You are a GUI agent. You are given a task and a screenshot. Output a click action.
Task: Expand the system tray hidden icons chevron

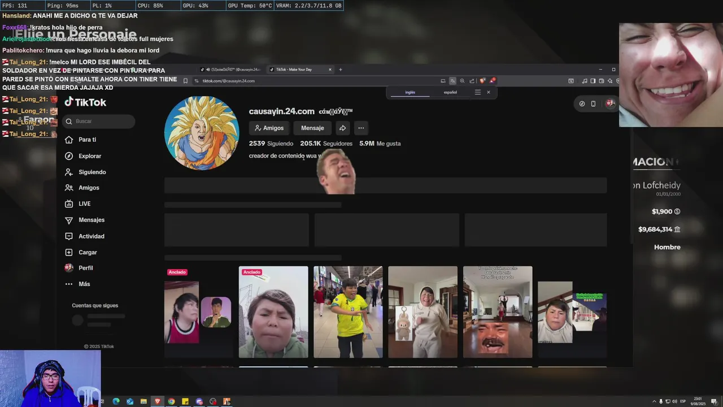(x=654, y=401)
